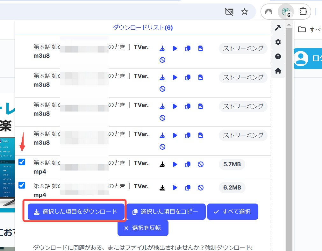Block the fourth m3u8 entry
The height and width of the screenshot is (251, 322).
click(x=162, y=147)
